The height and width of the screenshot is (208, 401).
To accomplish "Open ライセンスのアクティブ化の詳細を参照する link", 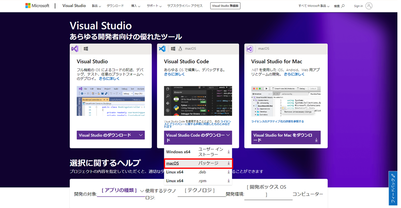I will [x=278, y=122].
